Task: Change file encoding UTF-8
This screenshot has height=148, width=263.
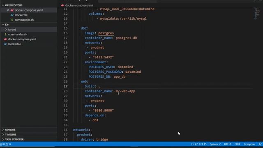Action: click(228, 144)
